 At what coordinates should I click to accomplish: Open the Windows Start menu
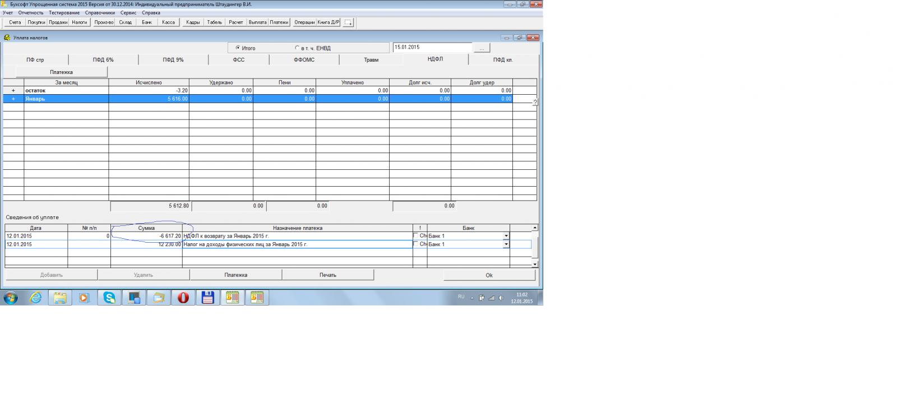pos(11,298)
